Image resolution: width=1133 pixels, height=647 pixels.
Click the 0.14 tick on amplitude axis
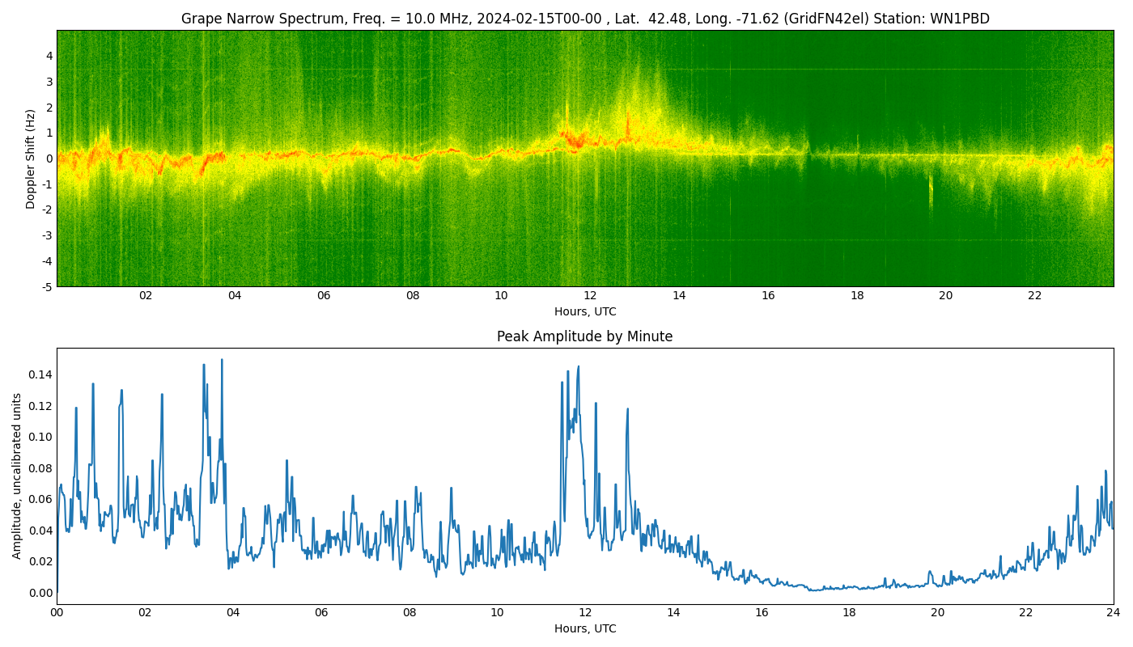coord(40,374)
